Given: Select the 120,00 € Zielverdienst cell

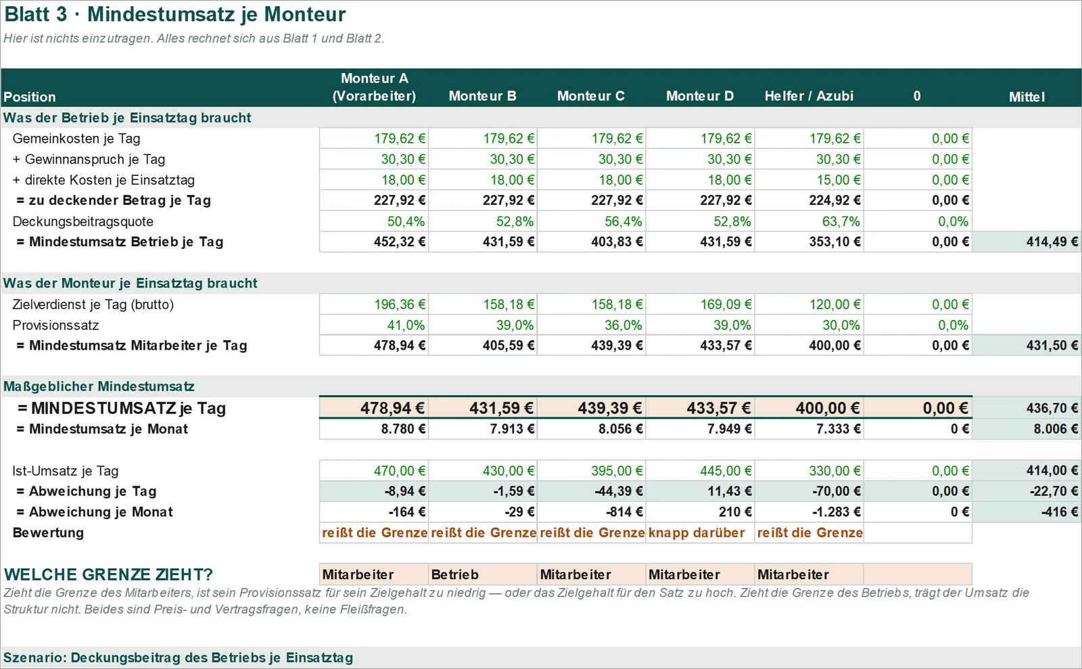Looking at the screenshot, I should coord(809,304).
